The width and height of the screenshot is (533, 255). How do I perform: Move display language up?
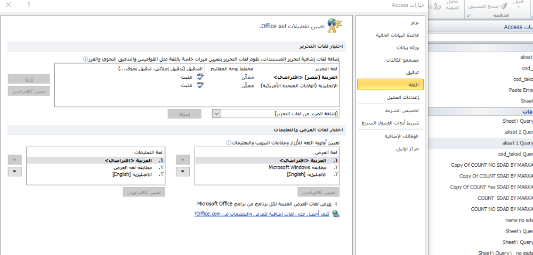tap(182, 160)
